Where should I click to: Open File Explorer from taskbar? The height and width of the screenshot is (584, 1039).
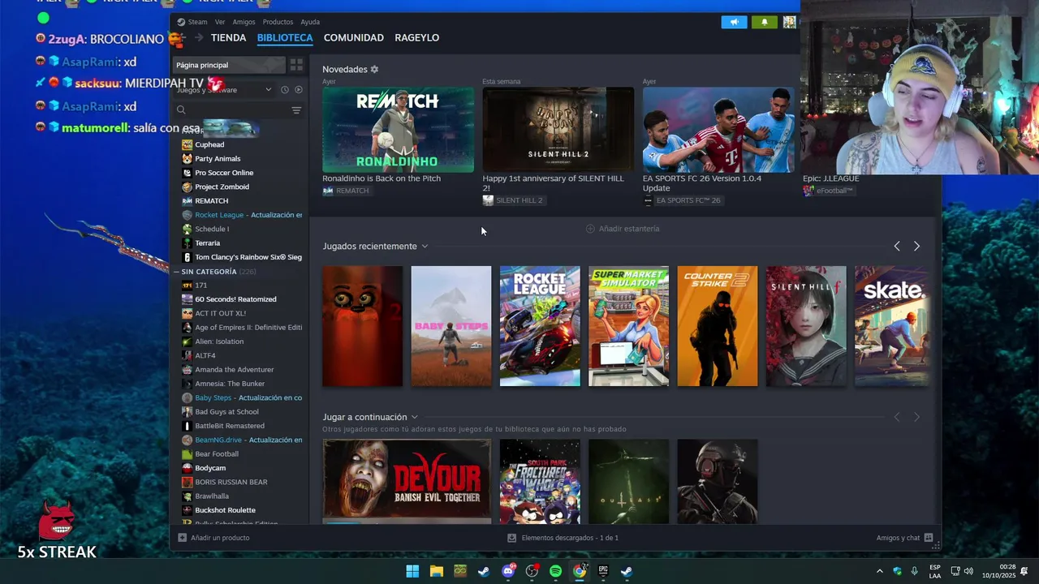pos(436,571)
